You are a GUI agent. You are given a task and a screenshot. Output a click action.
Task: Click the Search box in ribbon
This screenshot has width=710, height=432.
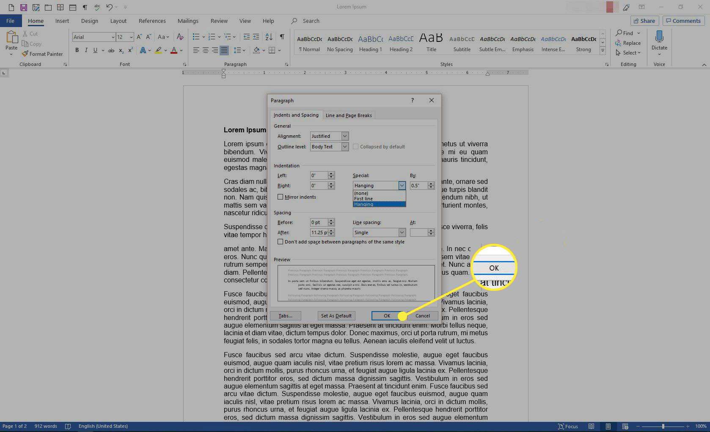click(311, 21)
